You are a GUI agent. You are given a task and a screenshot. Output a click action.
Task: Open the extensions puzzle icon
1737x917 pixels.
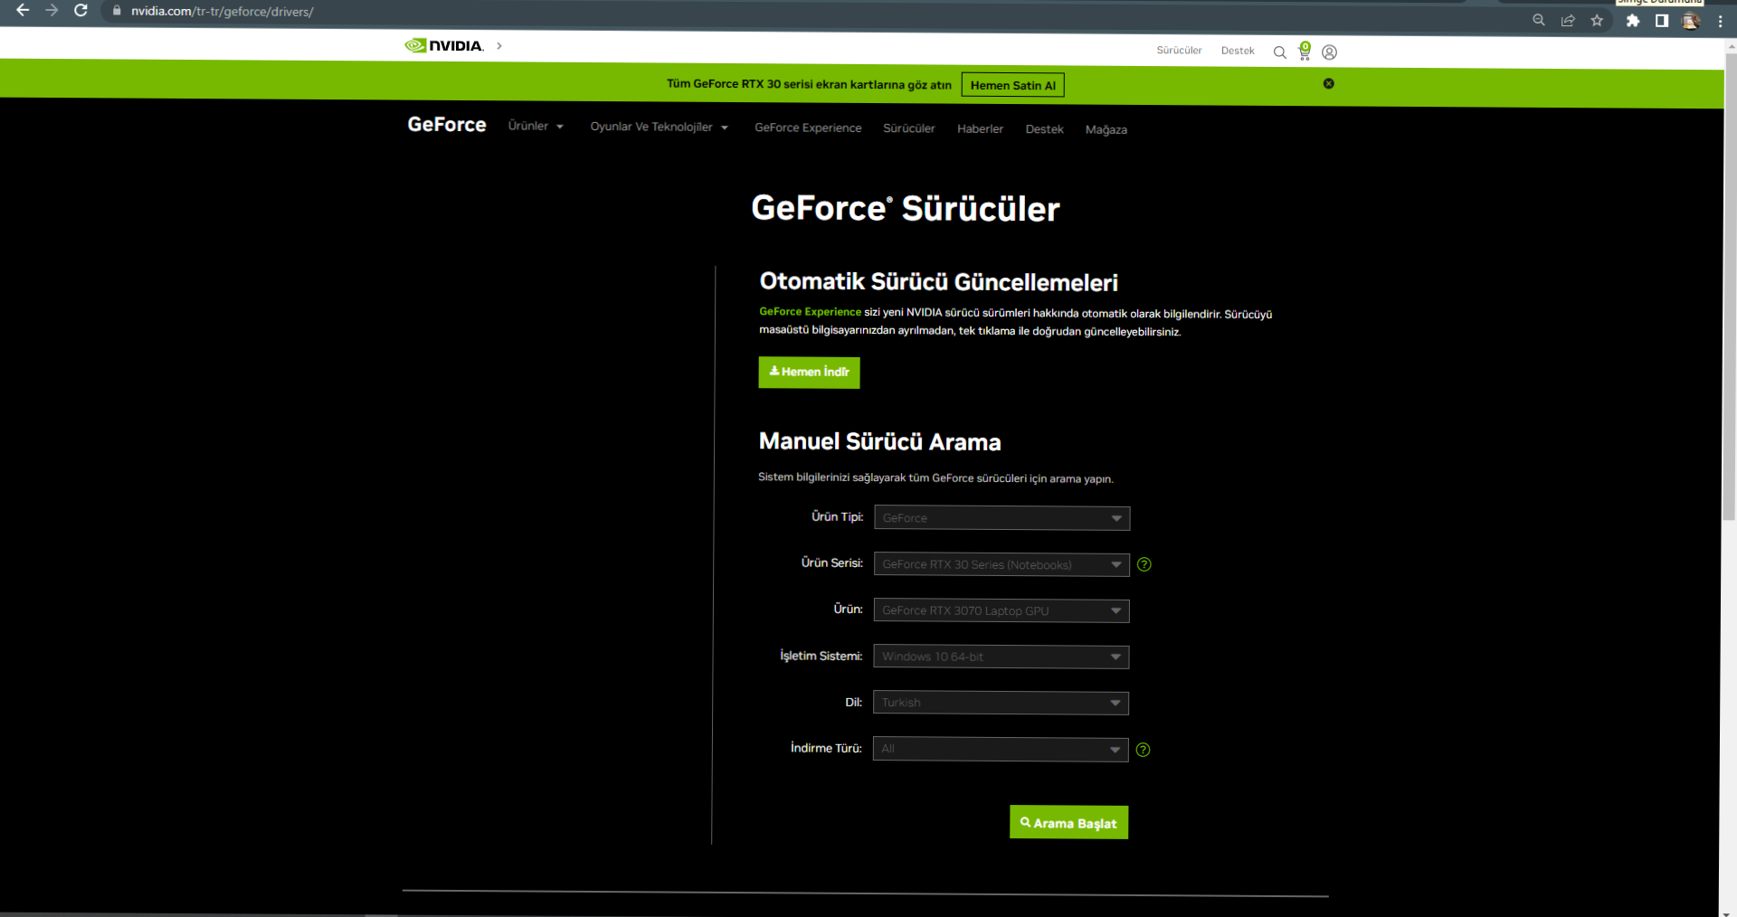(x=1633, y=21)
